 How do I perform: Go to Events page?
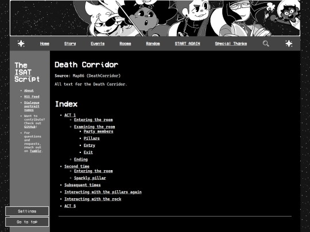(98, 44)
